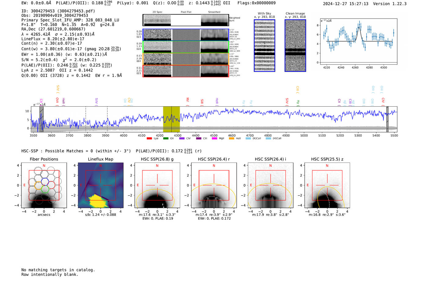Click the LyA z = 2.5087 line
This screenshot has height=291, width=428.
pos(57,70)
